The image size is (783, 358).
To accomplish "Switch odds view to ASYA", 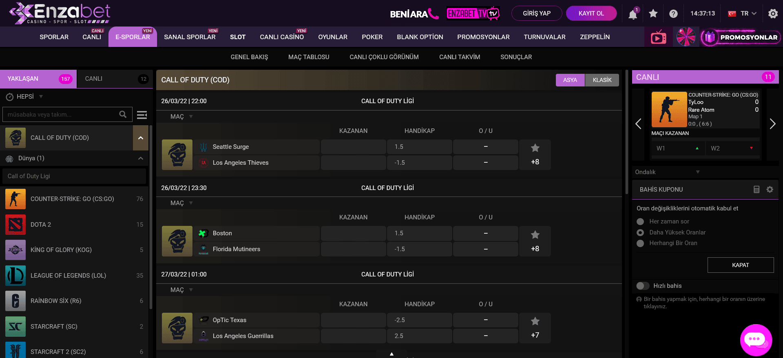I will pyautogui.click(x=570, y=80).
